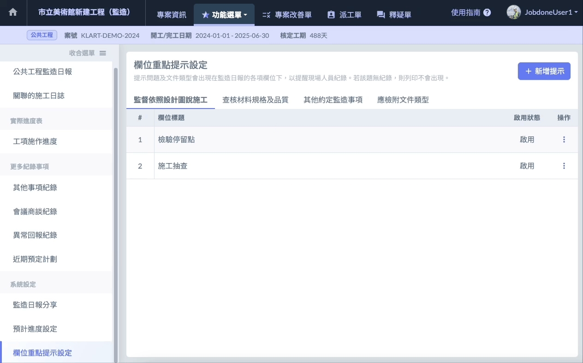Collapse sidebar with 收合選單 hamburger icon
583x363 pixels.
click(103, 53)
